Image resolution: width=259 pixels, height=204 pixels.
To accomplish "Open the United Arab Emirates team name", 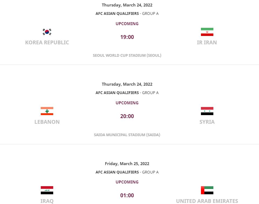I will pos(207,201).
